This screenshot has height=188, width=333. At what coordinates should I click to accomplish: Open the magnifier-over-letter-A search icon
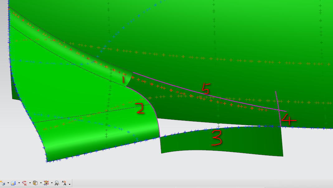point(57,183)
